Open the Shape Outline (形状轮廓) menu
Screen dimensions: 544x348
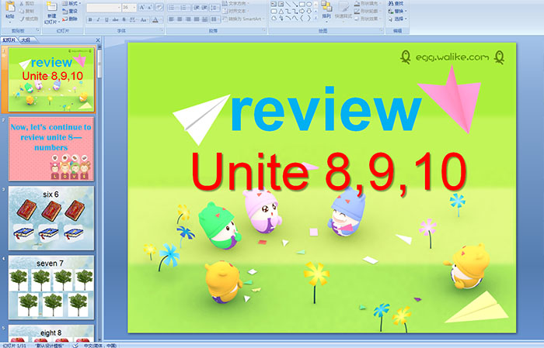tap(368, 11)
